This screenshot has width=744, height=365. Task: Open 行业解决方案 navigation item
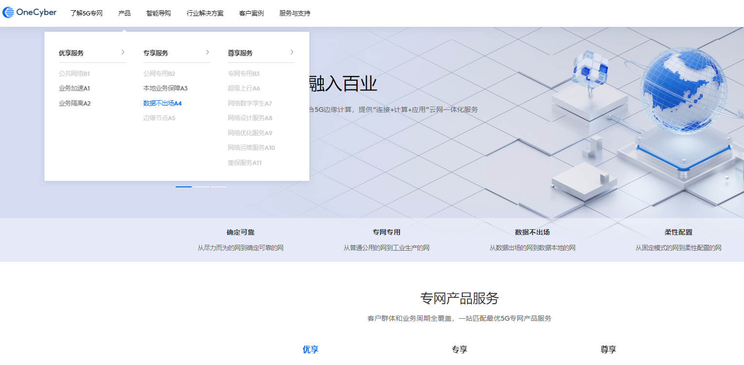[x=205, y=13]
